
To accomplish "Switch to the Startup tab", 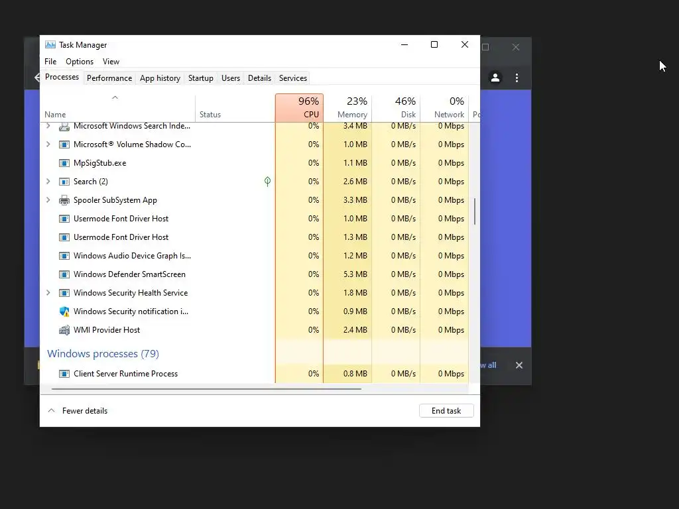I will (x=200, y=78).
